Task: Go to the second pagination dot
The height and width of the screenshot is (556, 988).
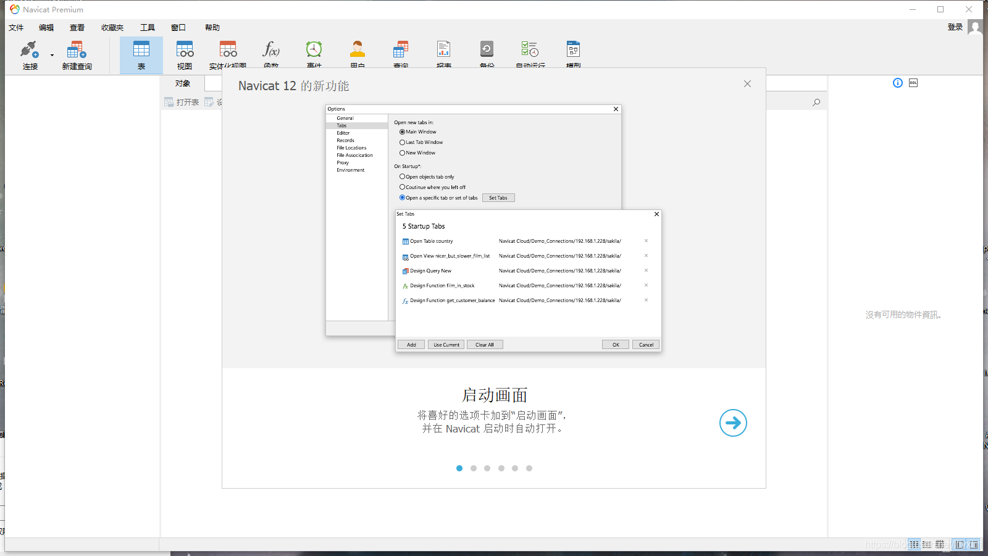Action: pos(474,468)
